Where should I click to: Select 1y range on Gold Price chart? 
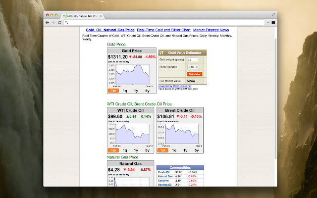pos(136,91)
